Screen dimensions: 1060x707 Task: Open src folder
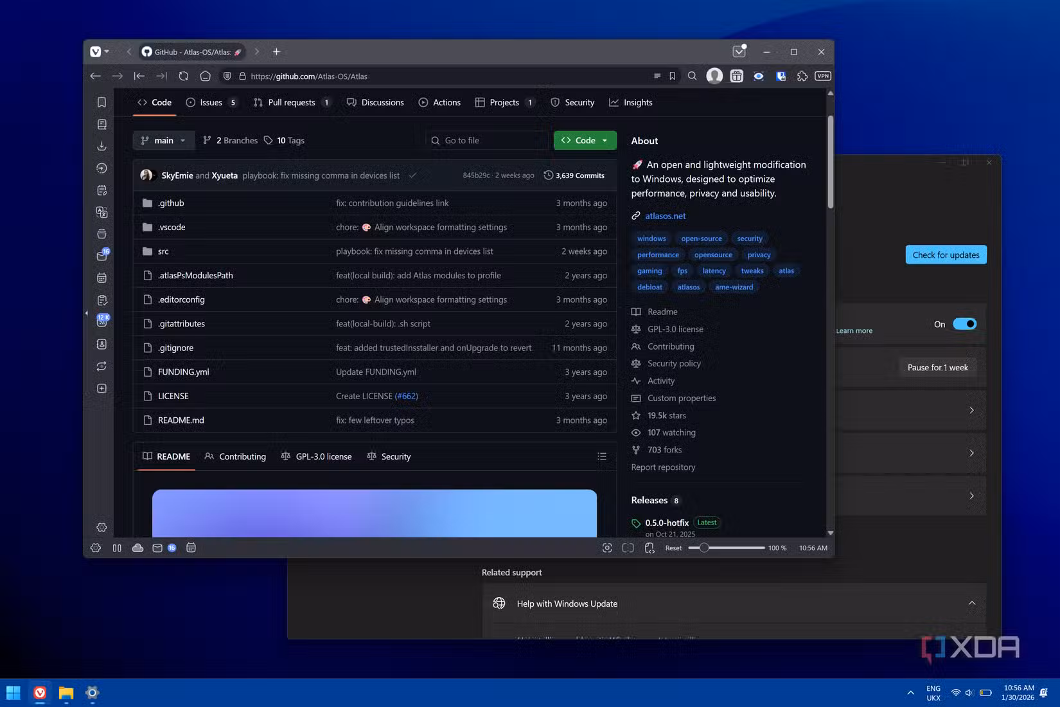(x=163, y=251)
